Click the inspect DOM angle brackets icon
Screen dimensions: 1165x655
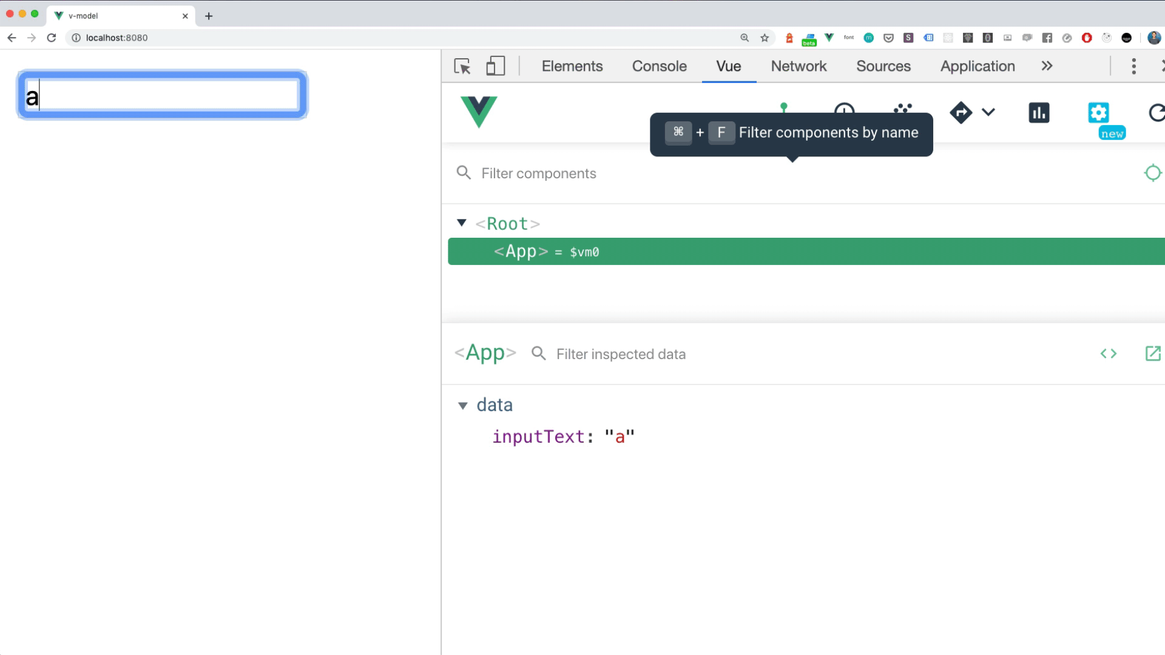[x=1109, y=354]
